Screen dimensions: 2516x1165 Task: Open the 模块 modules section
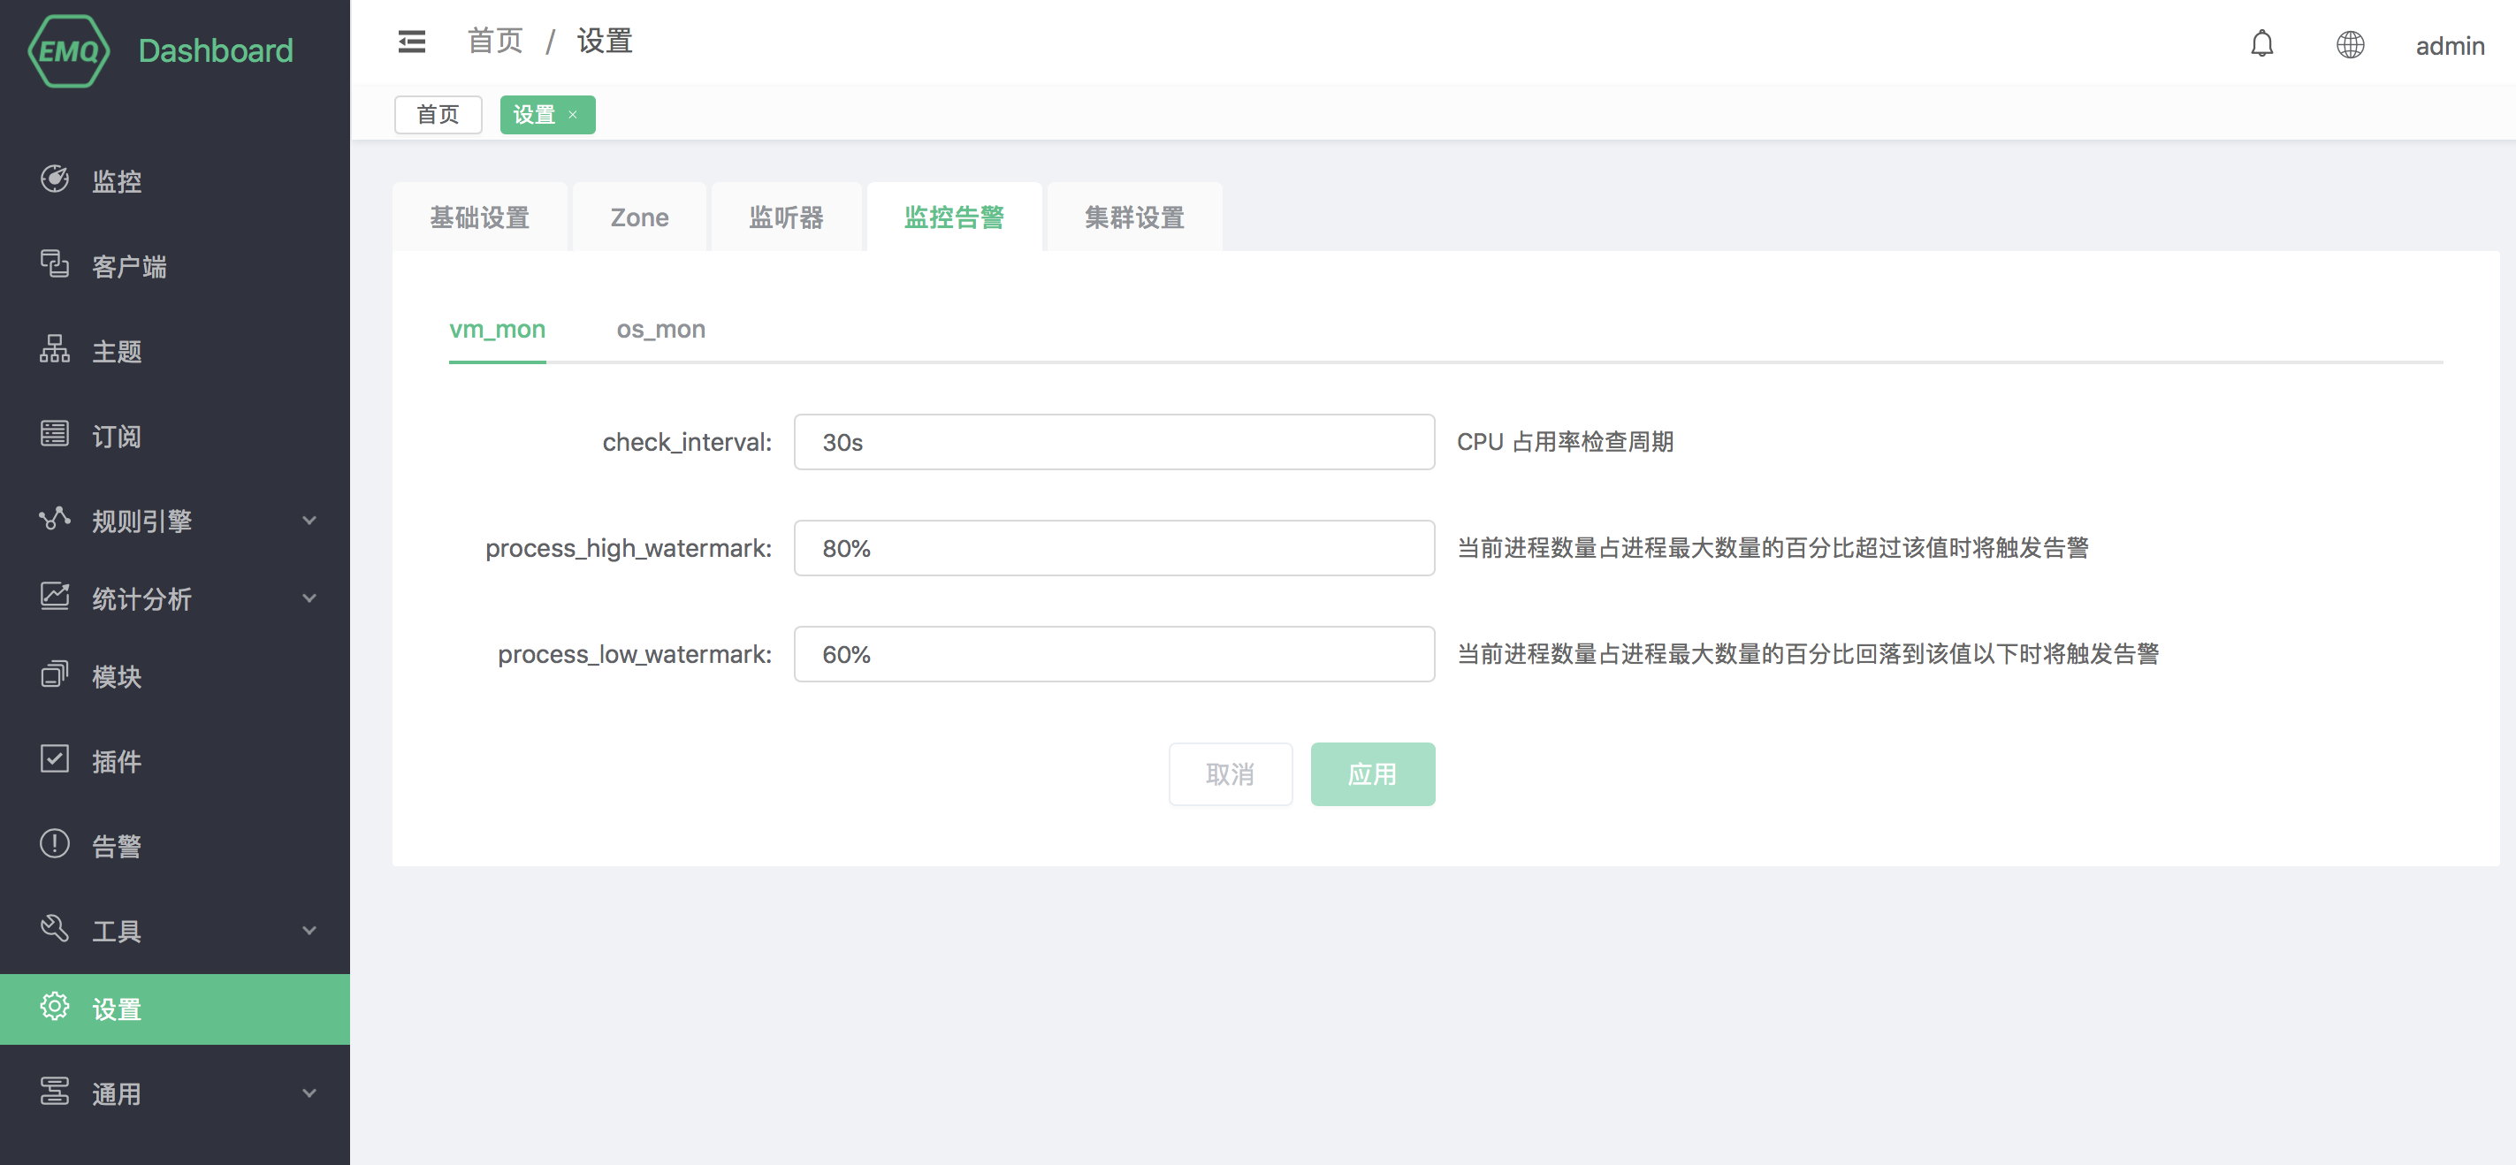pos(56,674)
